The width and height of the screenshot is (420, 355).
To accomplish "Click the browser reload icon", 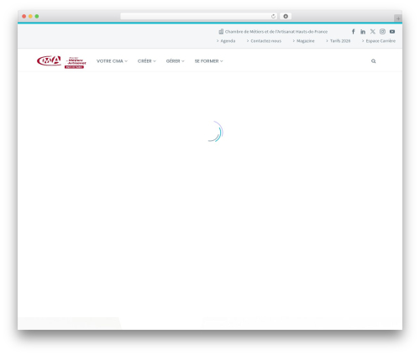I will [x=273, y=16].
